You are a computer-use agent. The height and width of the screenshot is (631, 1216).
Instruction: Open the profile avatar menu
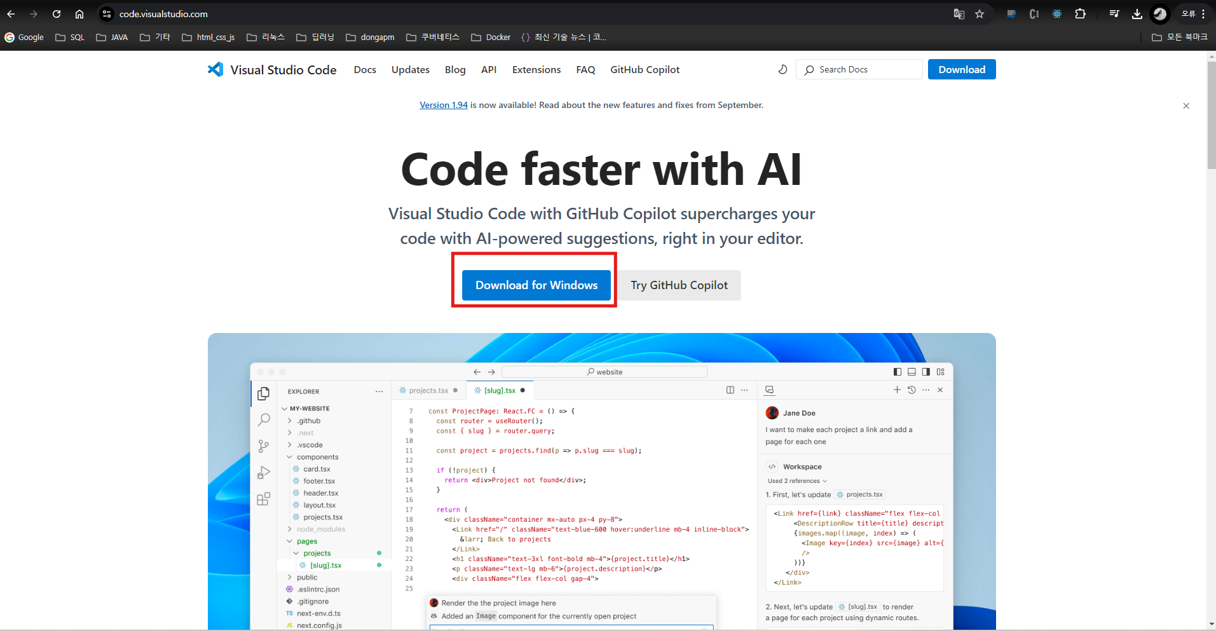point(1160,14)
